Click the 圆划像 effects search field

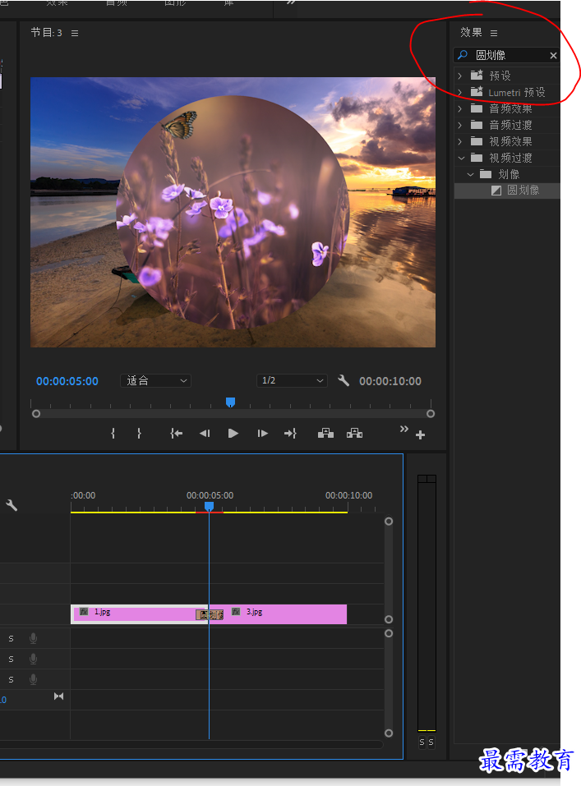pyautogui.click(x=507, y=55)
